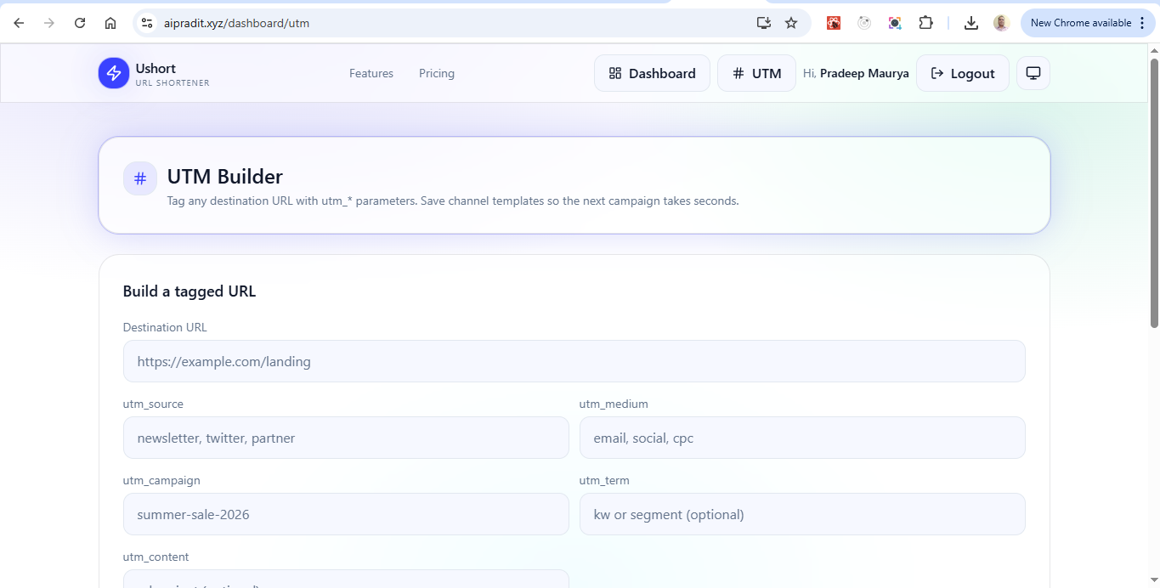
Task: Click the UTM Builder heading
Action: pos(225,177)
